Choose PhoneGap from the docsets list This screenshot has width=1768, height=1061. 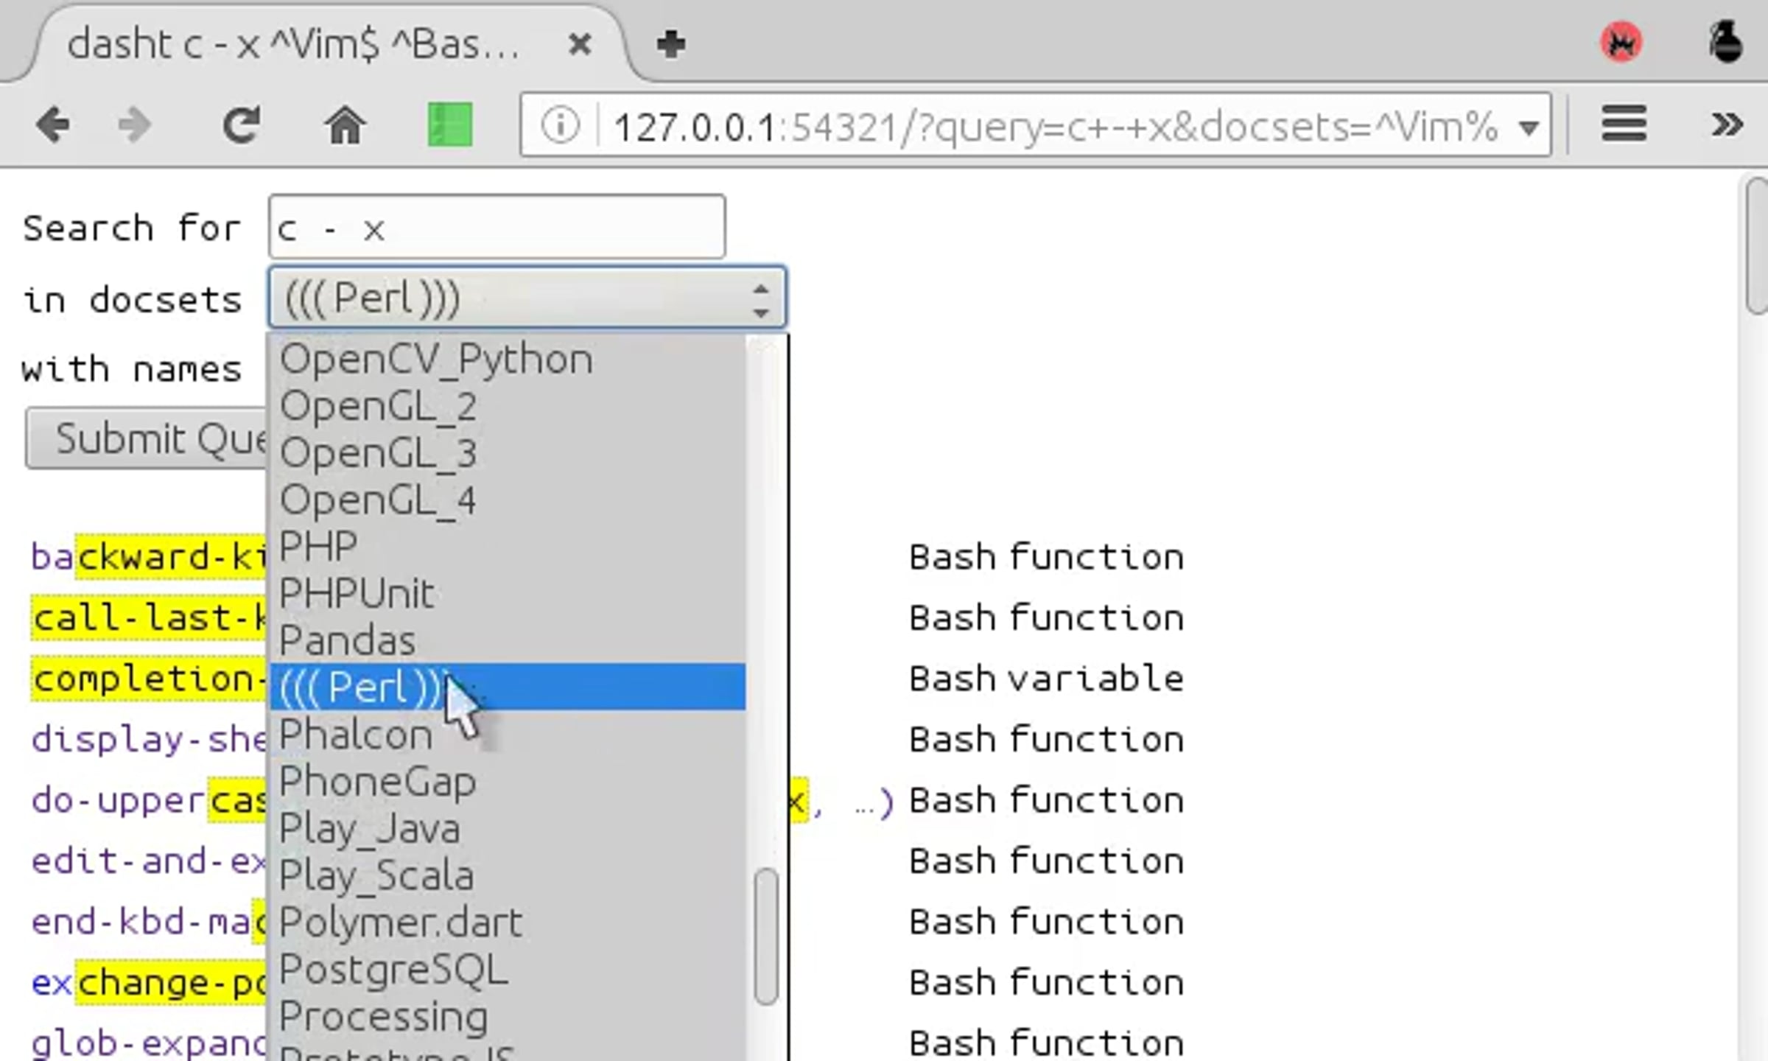508,781
